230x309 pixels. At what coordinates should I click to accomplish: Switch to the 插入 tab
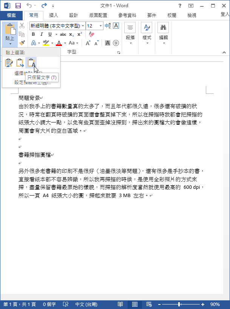[53, 15]
